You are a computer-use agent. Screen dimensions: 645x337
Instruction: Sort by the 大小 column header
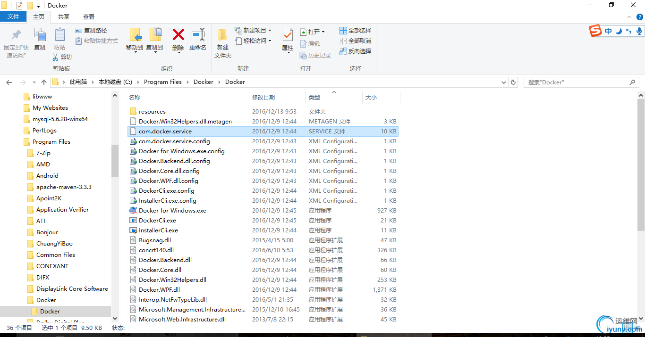coord(371,98)
